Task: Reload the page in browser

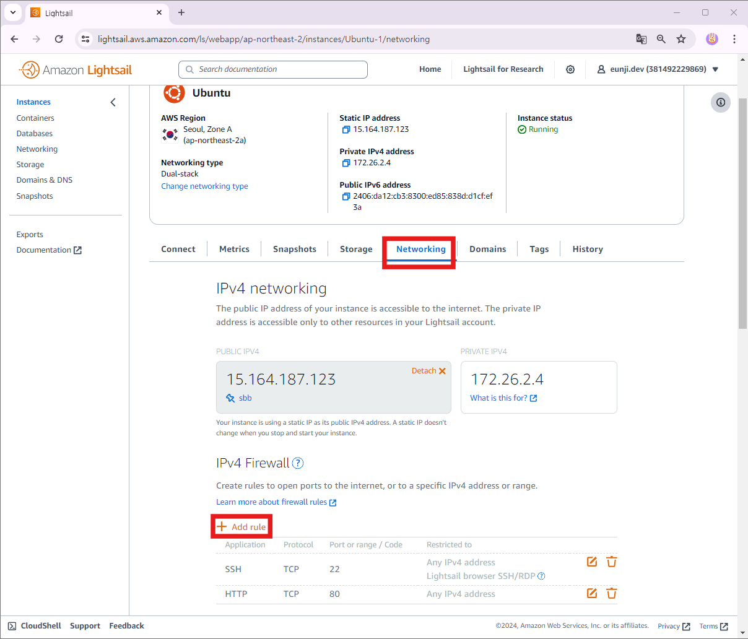Action: [59, 39]
